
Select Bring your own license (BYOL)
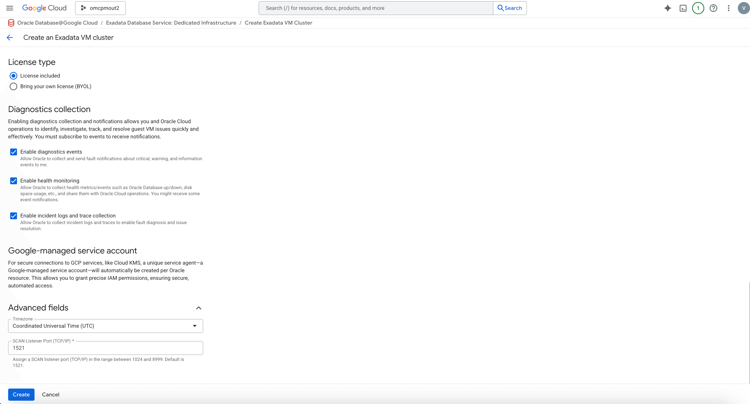[13, 86]
